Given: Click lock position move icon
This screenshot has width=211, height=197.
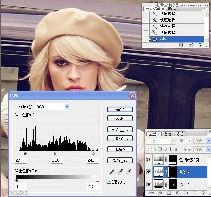Looking at the screenshot, I should pyautogui.click(x=170, y=149).
